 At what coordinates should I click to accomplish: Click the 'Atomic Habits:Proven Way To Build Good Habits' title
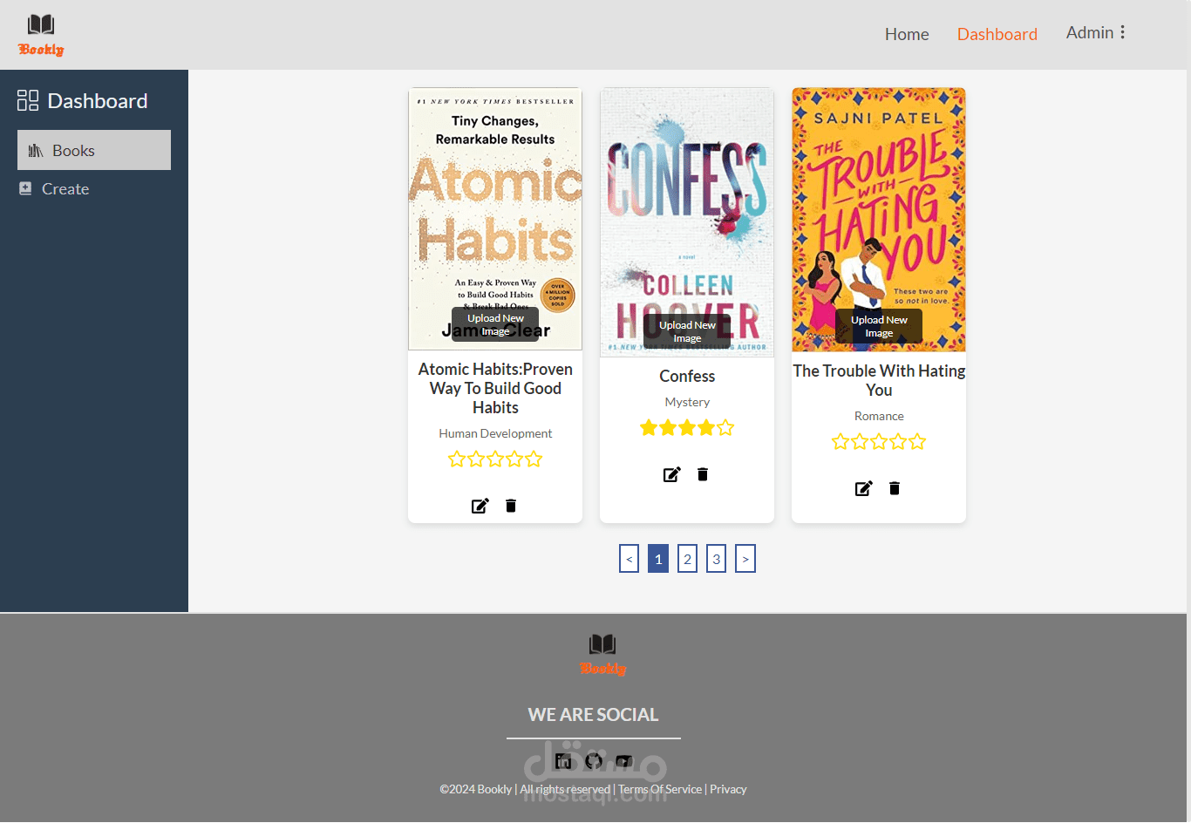point(495,388)
